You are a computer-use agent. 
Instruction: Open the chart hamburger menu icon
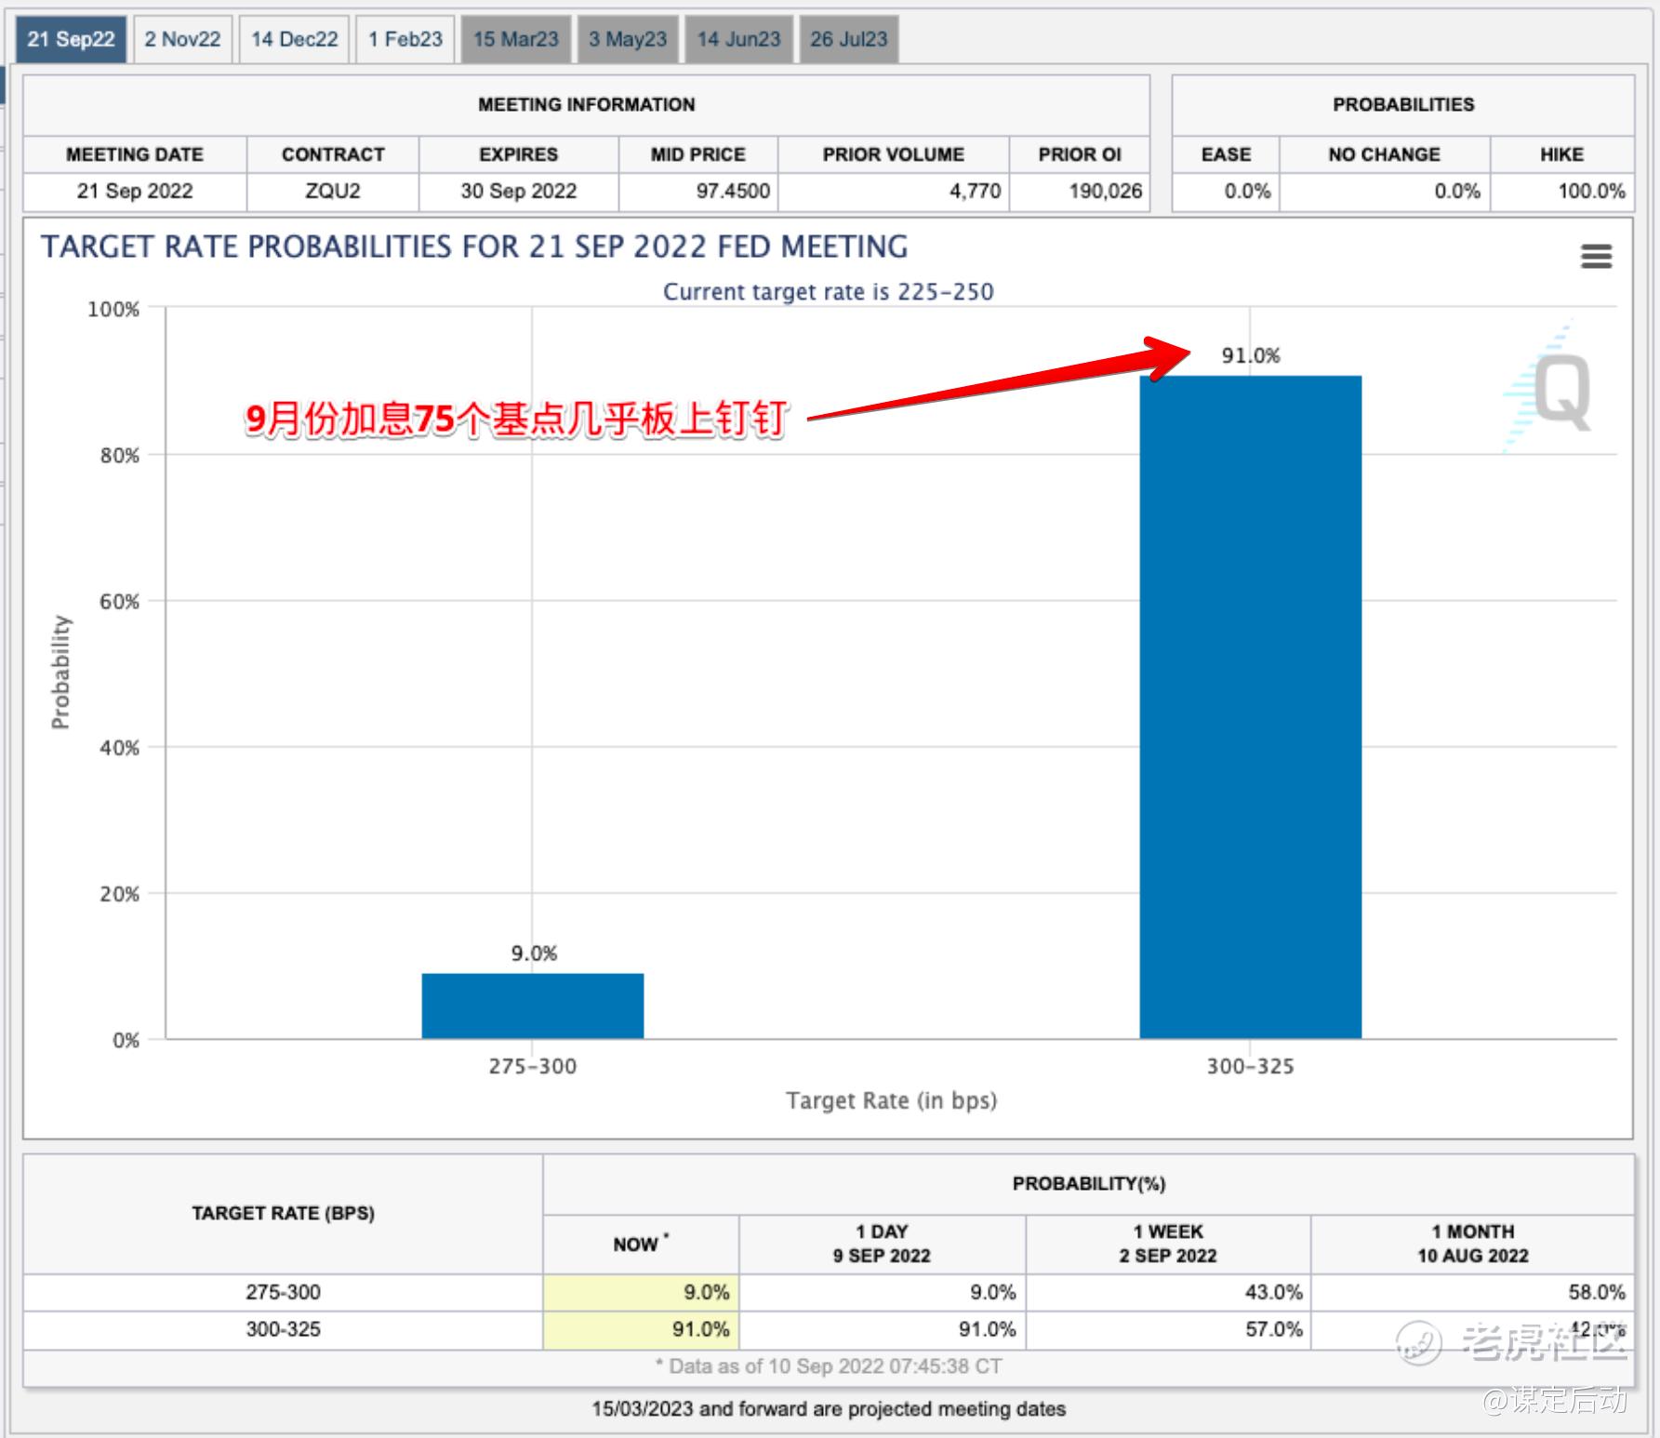1596,256
